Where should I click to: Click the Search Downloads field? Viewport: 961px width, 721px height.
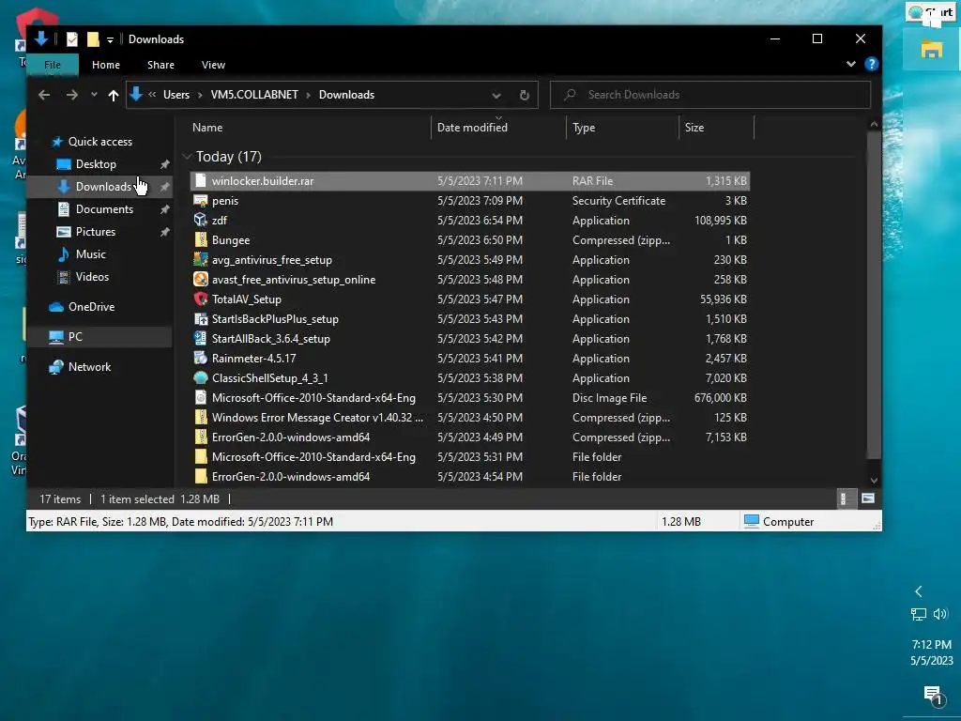pos(709,95)
